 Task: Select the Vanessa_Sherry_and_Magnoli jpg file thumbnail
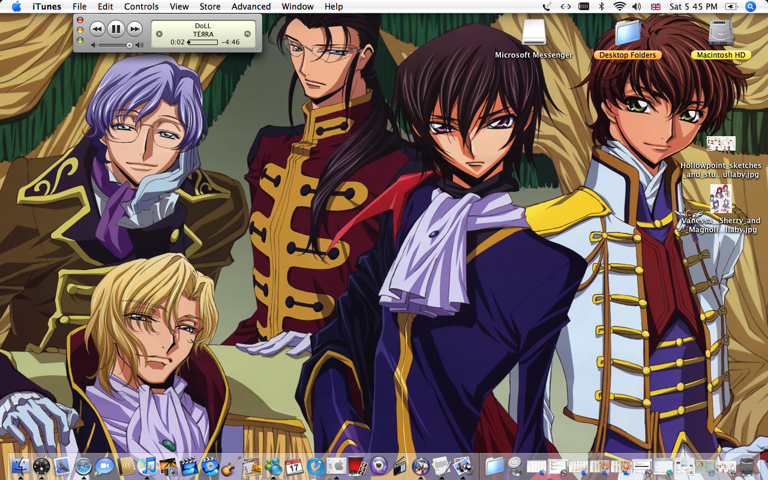(721, 199)
